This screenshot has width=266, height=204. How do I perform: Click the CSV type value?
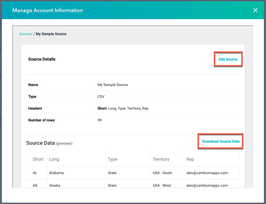[x=101, y=96]
